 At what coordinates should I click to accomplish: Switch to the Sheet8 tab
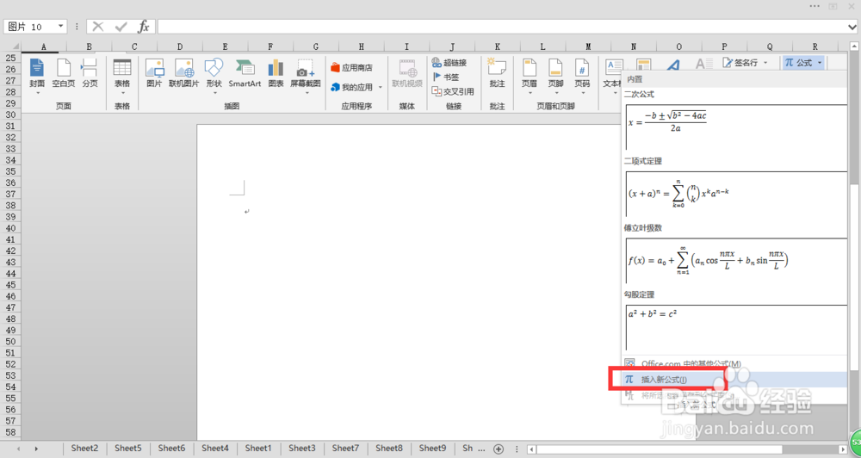(389, 449)
